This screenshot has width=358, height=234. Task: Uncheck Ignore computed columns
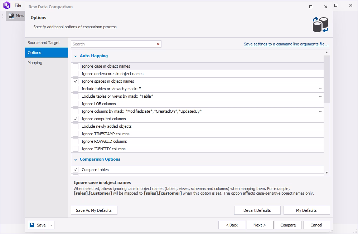(x=76, y=119)
